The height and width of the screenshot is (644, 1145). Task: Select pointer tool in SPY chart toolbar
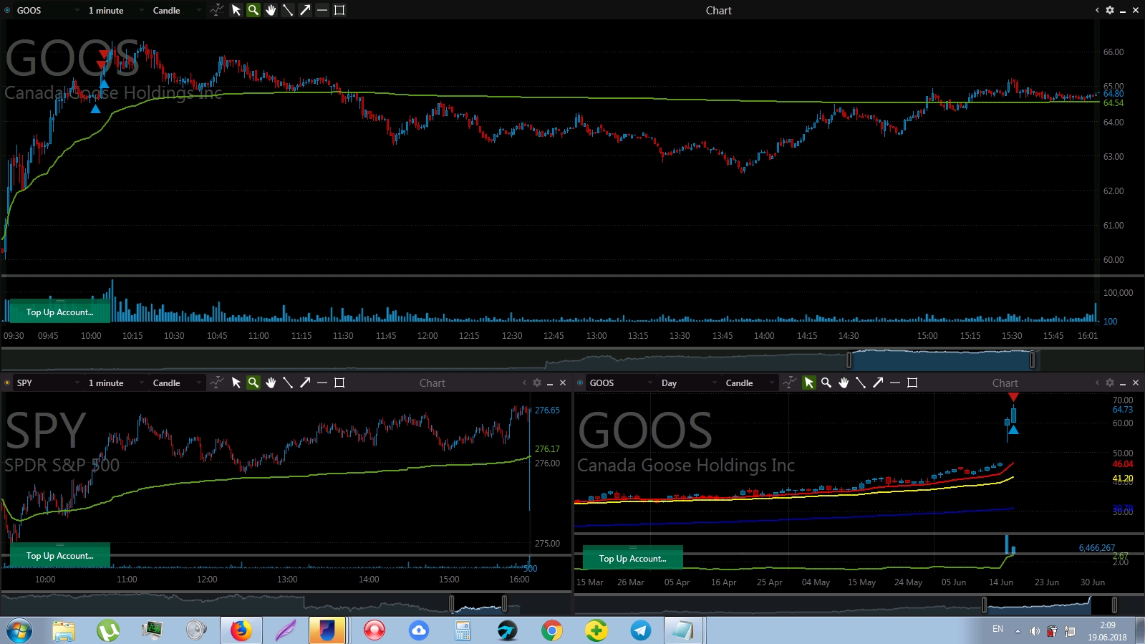point(236,383)
